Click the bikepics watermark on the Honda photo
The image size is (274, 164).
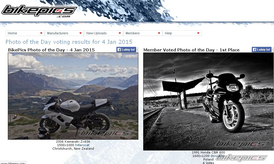click(241, 144)
